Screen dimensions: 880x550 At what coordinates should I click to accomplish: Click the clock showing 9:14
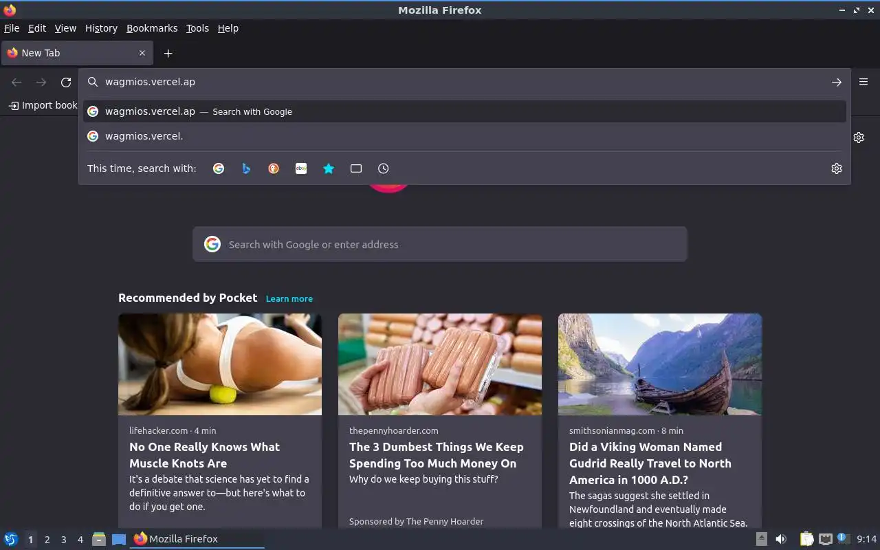866,539
